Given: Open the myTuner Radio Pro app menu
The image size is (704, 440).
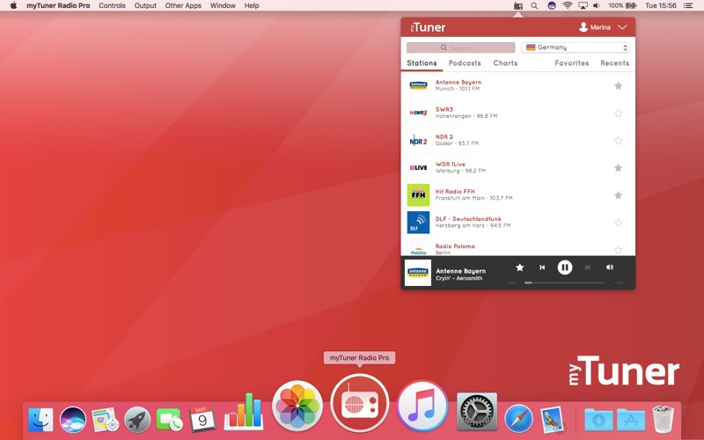Looking at the screenshot, I should coord(58,6).
